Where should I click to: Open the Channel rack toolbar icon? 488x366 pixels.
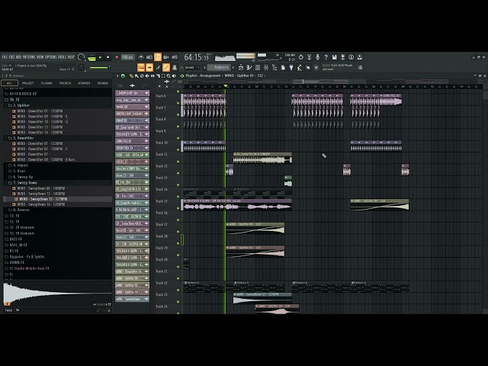tap(258, 68)
